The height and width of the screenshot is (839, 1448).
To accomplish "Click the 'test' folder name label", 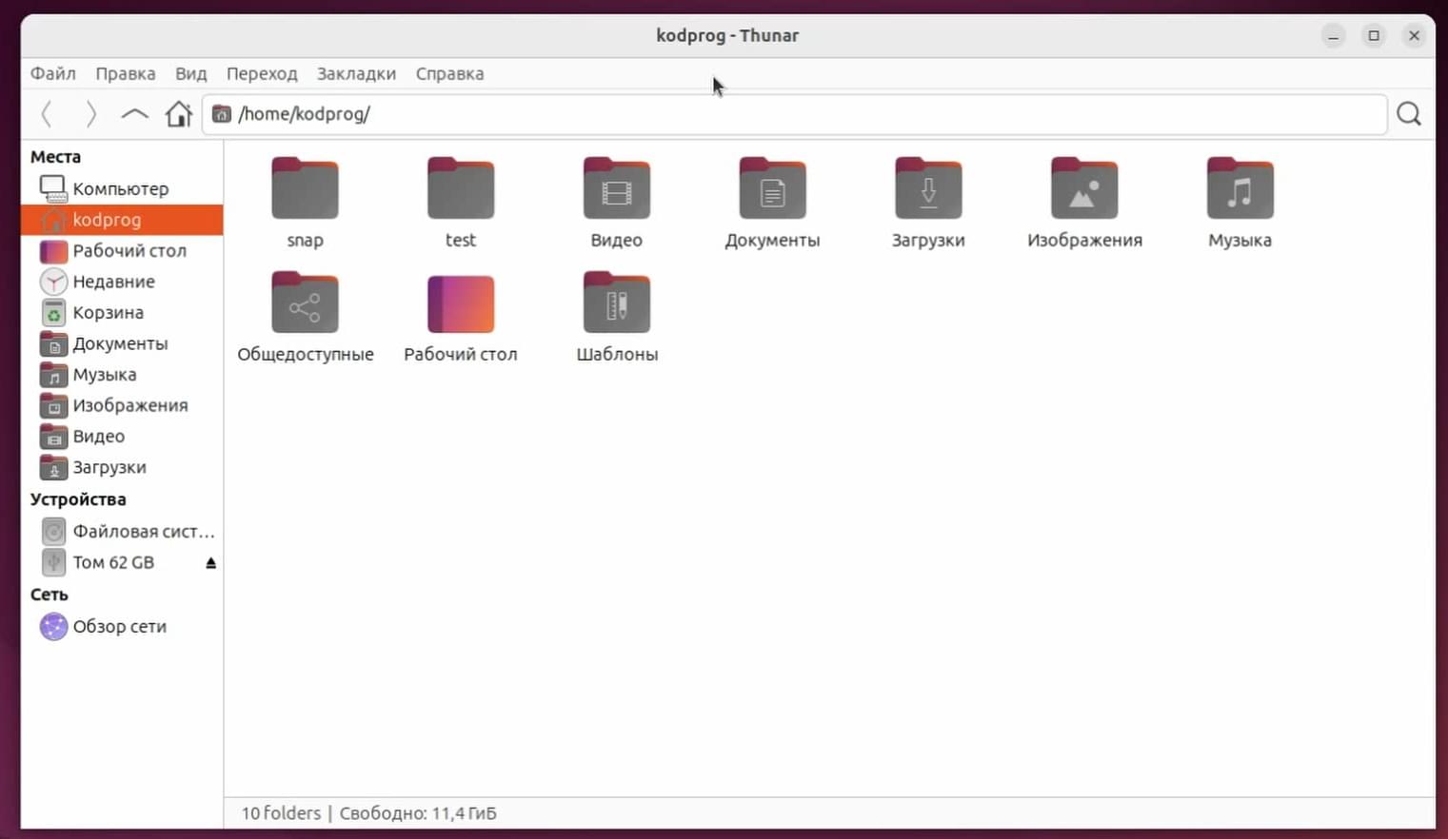I will [x=461, y=241].
